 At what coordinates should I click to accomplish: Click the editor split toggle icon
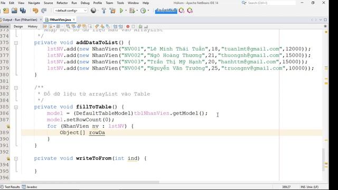click(325, 26)
